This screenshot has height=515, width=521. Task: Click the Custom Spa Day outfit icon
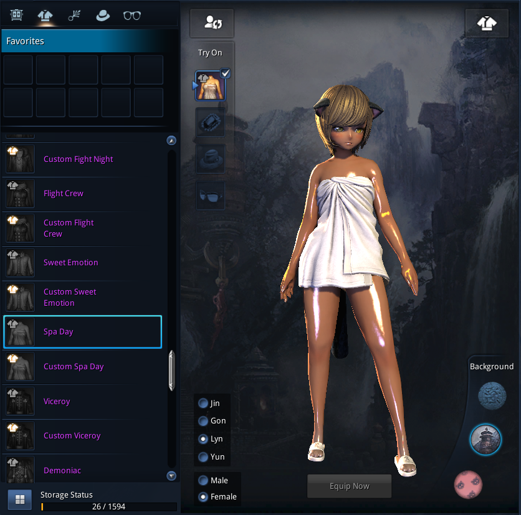click(x=21, y=367)
